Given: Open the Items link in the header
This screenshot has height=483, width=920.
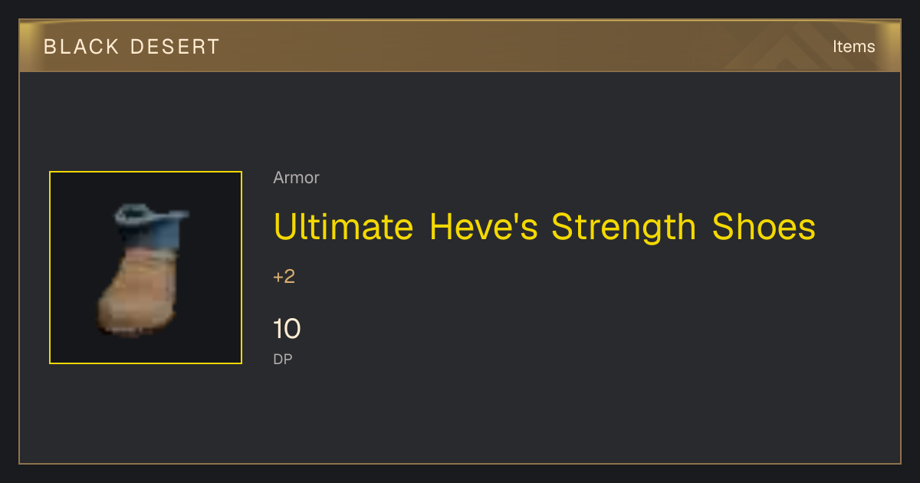Looking at the screenshot, I should tap(853, 47).
